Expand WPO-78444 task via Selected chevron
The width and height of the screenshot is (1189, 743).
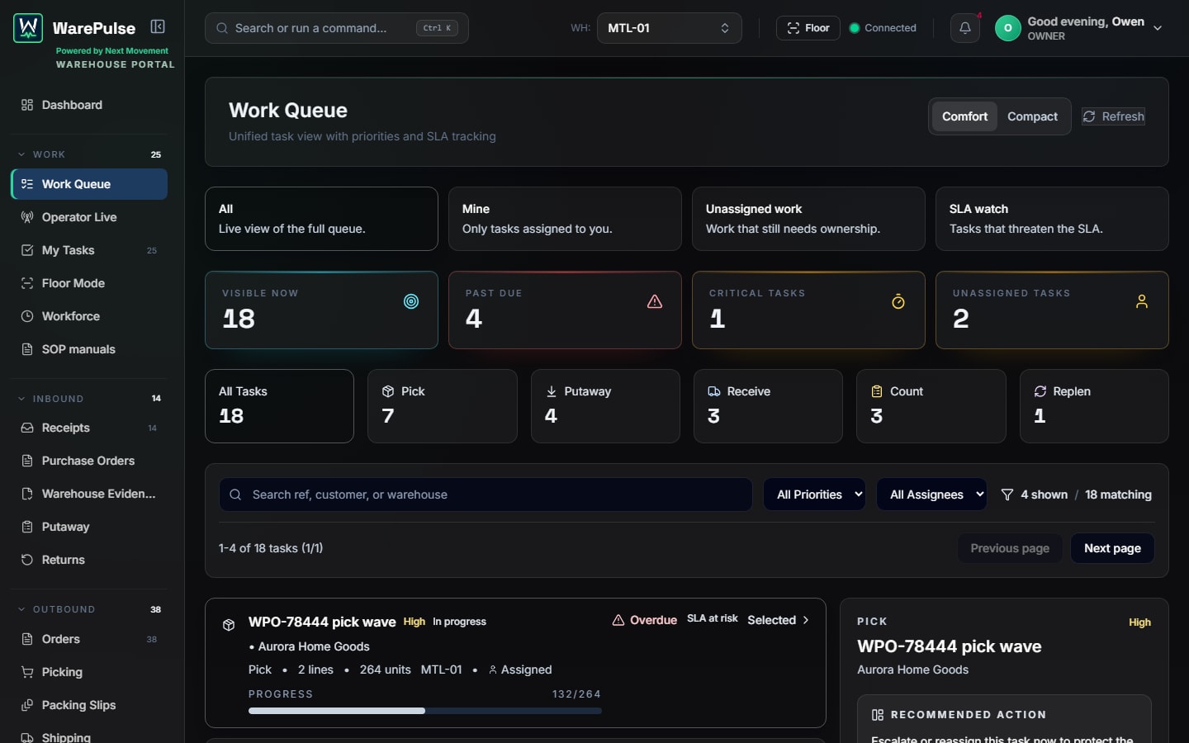click(x=806, y=620)
